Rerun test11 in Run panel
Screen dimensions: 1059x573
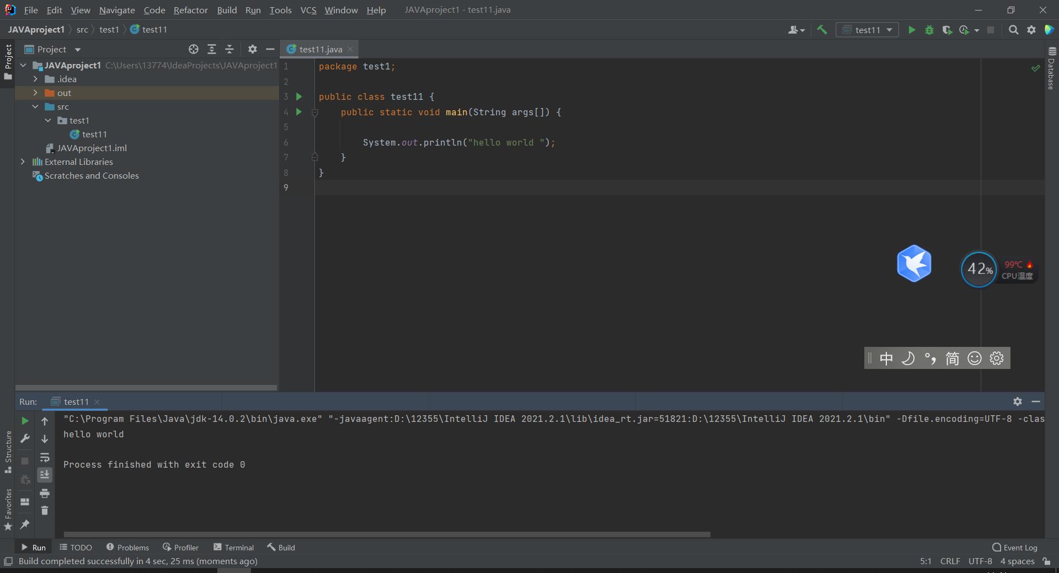pos(25,421)
